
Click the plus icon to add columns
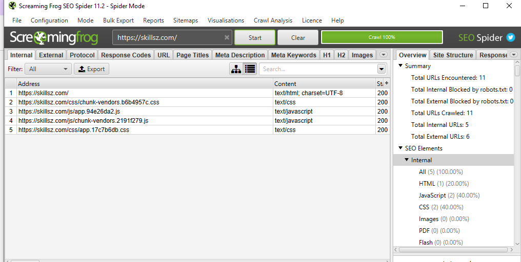tap(387, 83)
